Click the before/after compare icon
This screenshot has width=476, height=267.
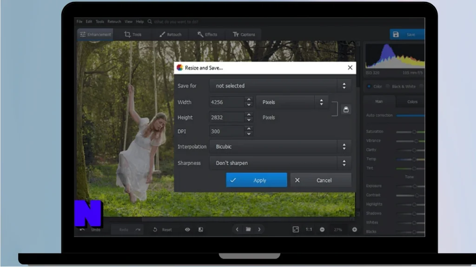click(201, 230)
